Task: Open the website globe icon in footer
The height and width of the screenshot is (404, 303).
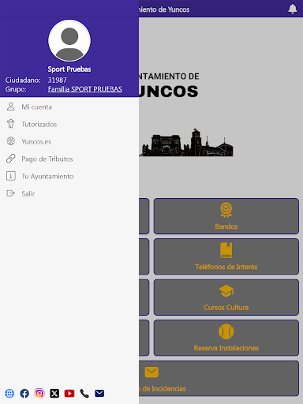Action: click(x=9, y=394)
